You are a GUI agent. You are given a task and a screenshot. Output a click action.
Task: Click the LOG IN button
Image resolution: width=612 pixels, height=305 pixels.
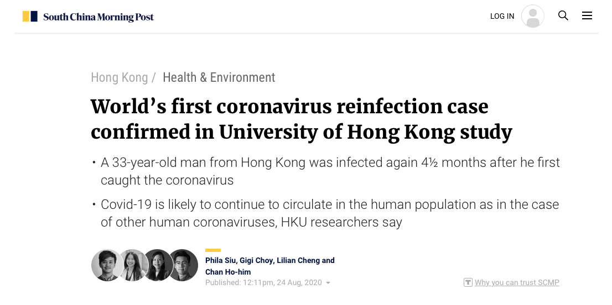click(502, 17)
